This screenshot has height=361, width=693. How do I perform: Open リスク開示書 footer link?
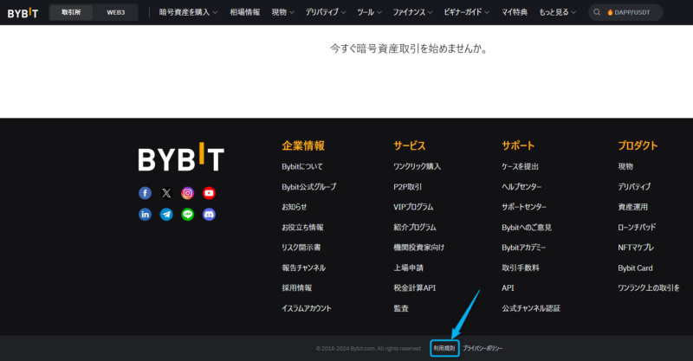(x=301, y=248)
